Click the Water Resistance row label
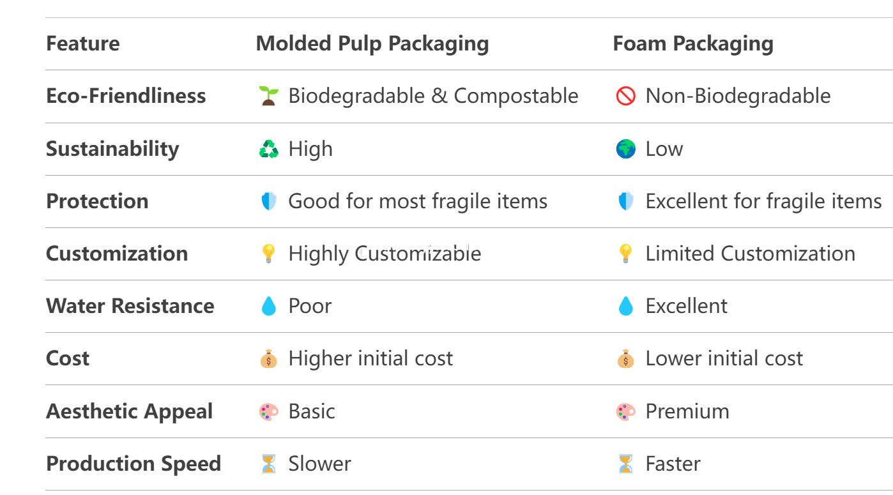Viewport: 893px width, 495px height. point(130,305)
